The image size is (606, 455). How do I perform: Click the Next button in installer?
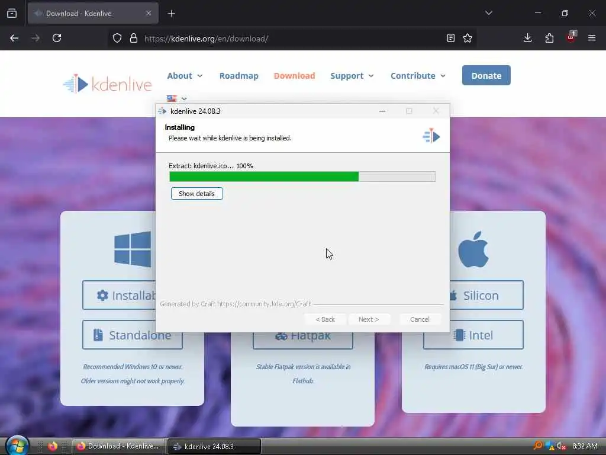[369, 319]
